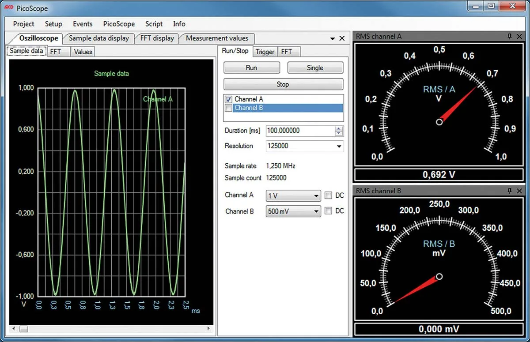Click the chart scrollbar left arrow
Image resolution: width=530 pixels, height=342 pixels.
click(13, 329)
